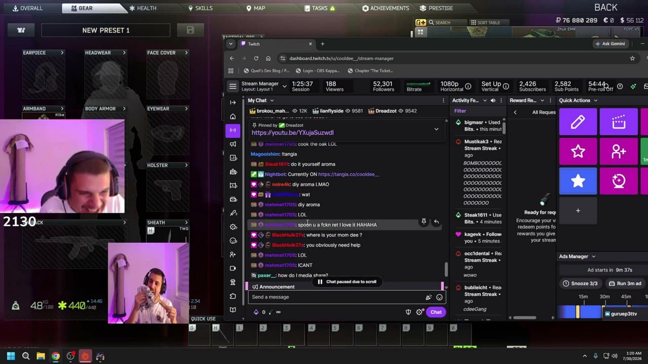Open the ACHIEVEMENTS tab

pos(386,8)
